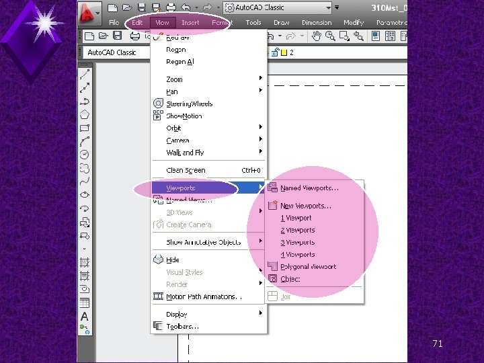Open the Tools menu

coord(253,23)
